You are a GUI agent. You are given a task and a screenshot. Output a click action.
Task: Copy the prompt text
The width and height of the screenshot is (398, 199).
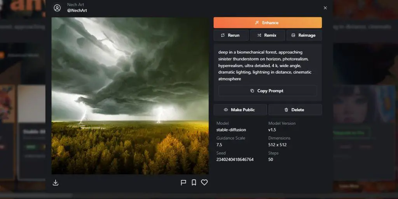267,91
